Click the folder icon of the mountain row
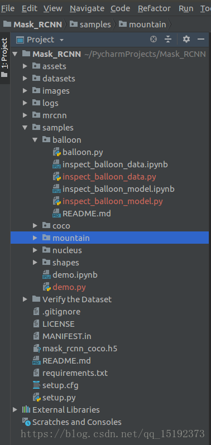This screenshot has height=445, width=211. tap(46, 238)
